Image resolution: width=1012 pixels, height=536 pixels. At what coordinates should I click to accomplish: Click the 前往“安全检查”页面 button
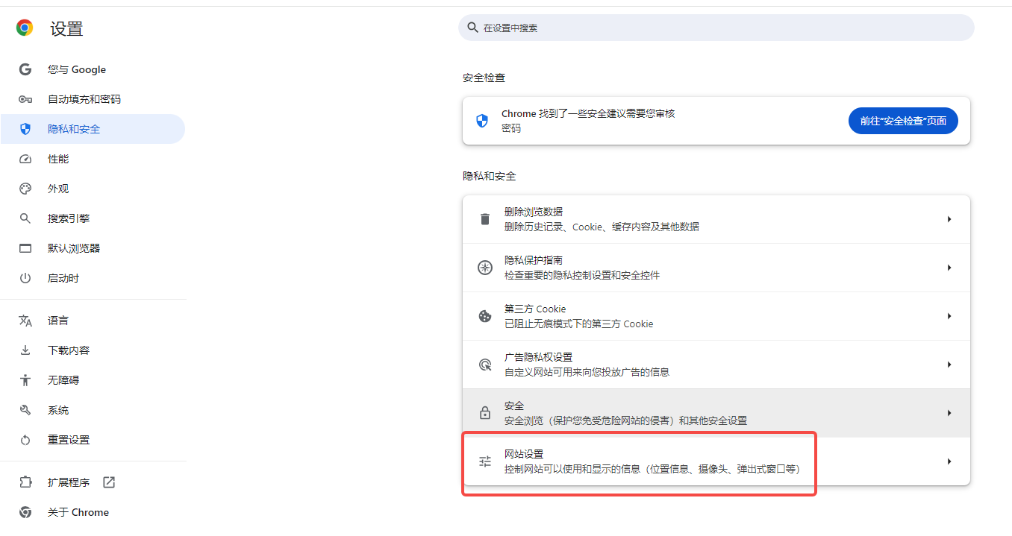903,121
